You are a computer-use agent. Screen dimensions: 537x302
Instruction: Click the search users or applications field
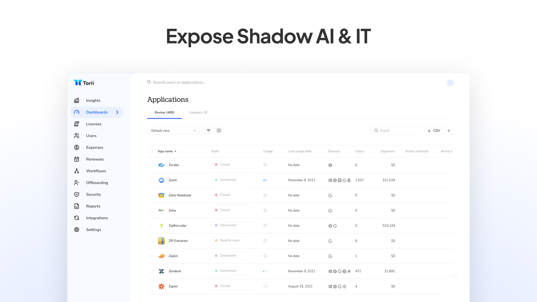[179, 82]
